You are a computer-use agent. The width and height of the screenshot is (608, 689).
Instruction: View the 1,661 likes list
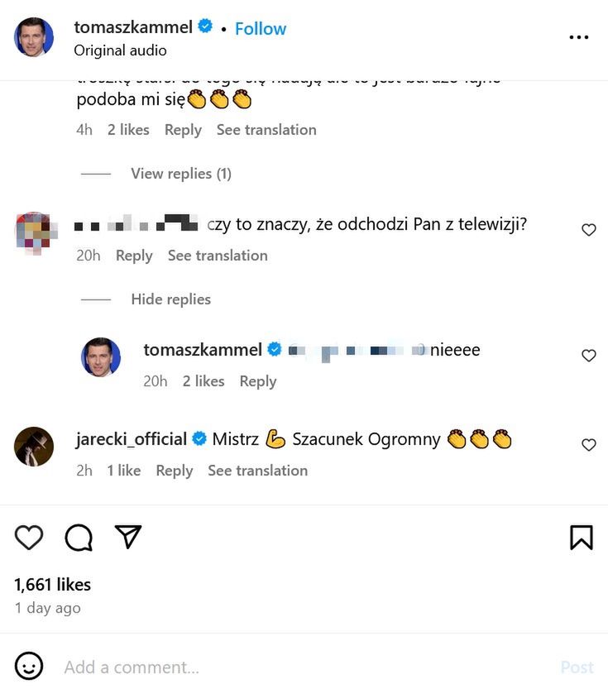52,584
